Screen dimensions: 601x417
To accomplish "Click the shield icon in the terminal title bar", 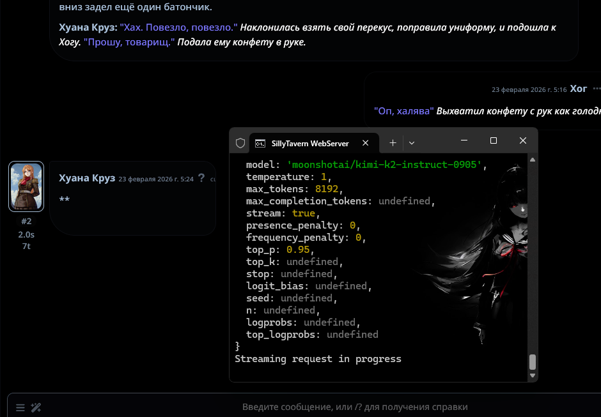I will pos(240,143).
